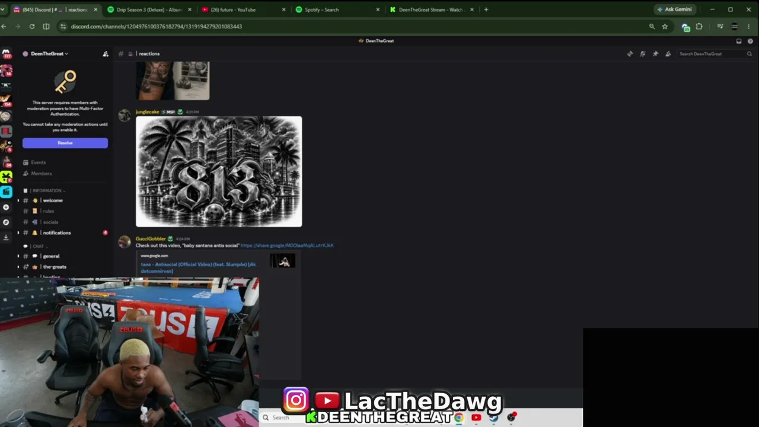Add a server with plus icon

(6, 207)
